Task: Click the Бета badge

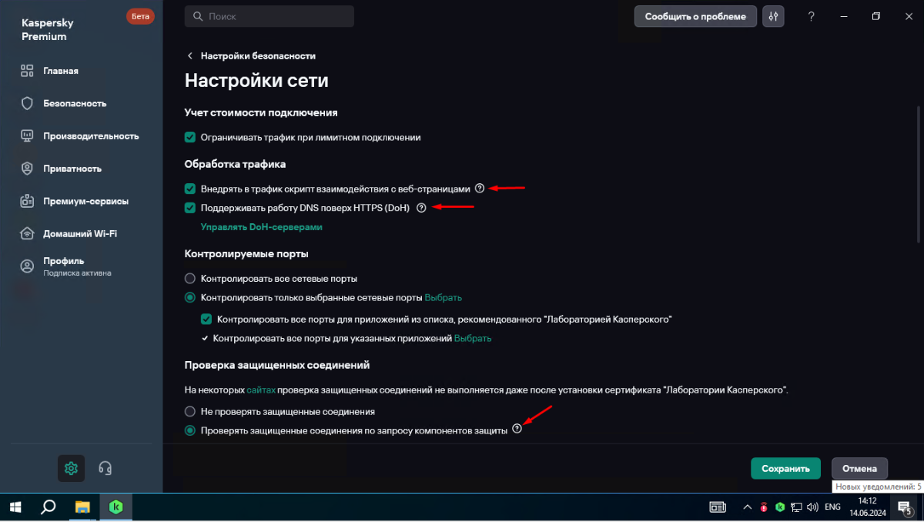Action: pyautogui.click(x=139, y=16)
